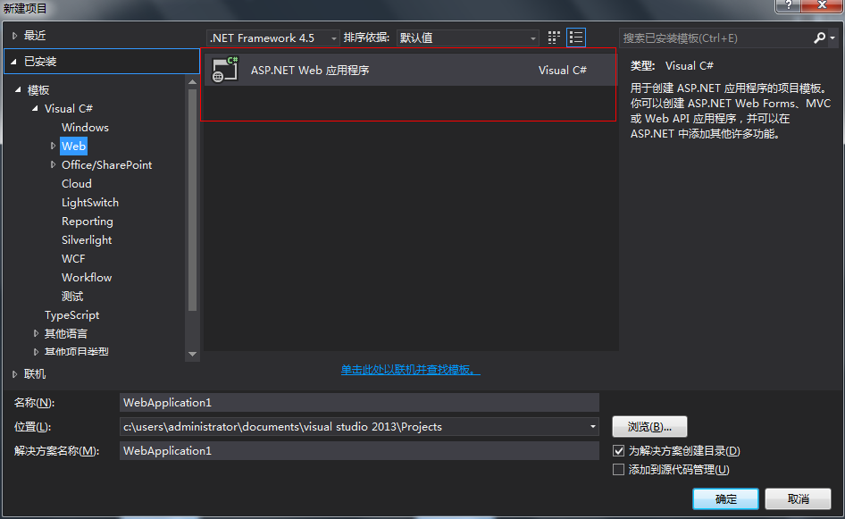This screenshot has height=519, width=845.
Task: Open the .NET Framework 4.5 dropdown
Action: (273, 38)
